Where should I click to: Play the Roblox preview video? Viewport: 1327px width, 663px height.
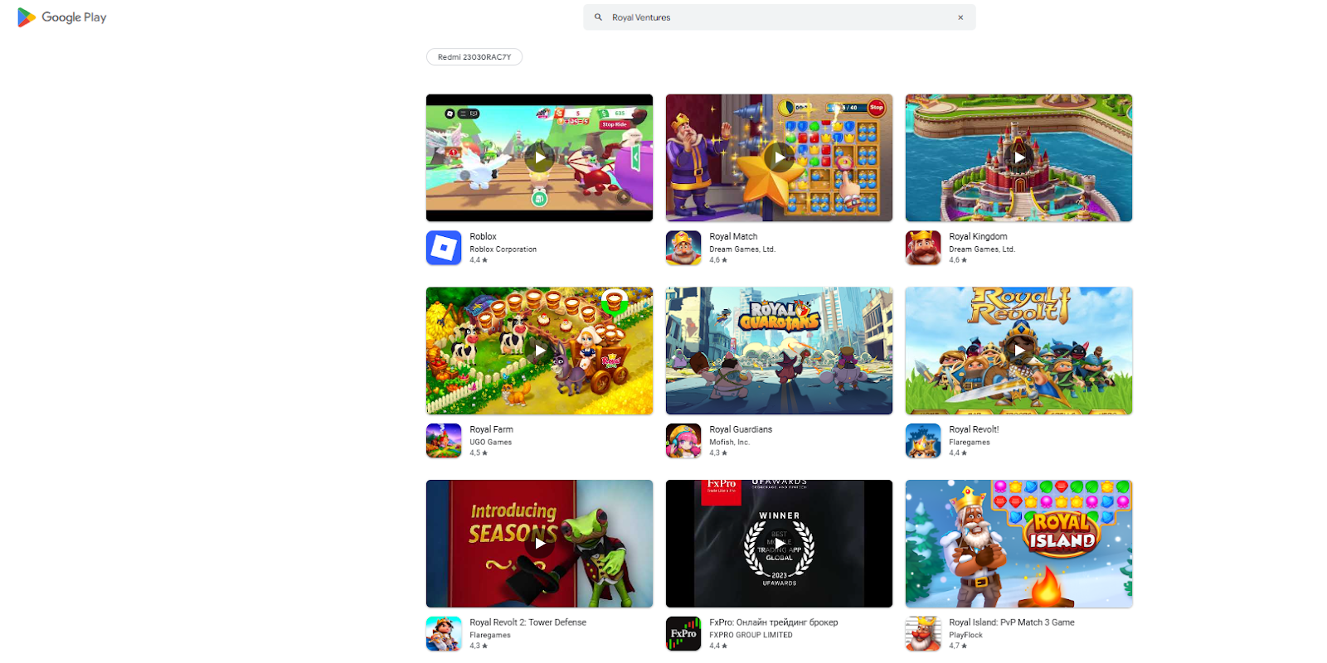(x=540, y=157)
